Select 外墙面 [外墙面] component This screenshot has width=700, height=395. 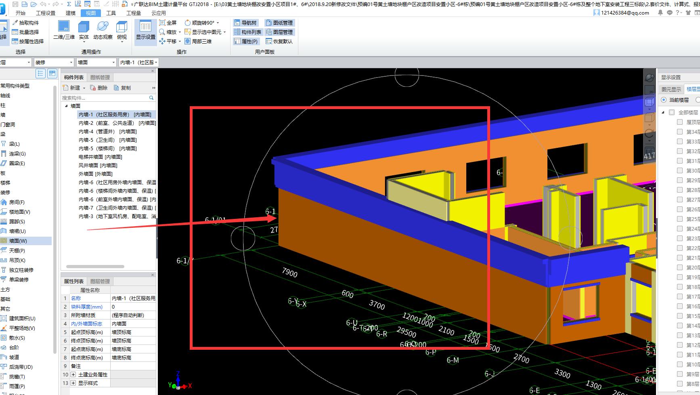point(96,174)
